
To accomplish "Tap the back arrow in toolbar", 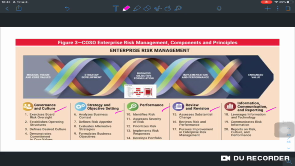I will (x=7, y=8).
